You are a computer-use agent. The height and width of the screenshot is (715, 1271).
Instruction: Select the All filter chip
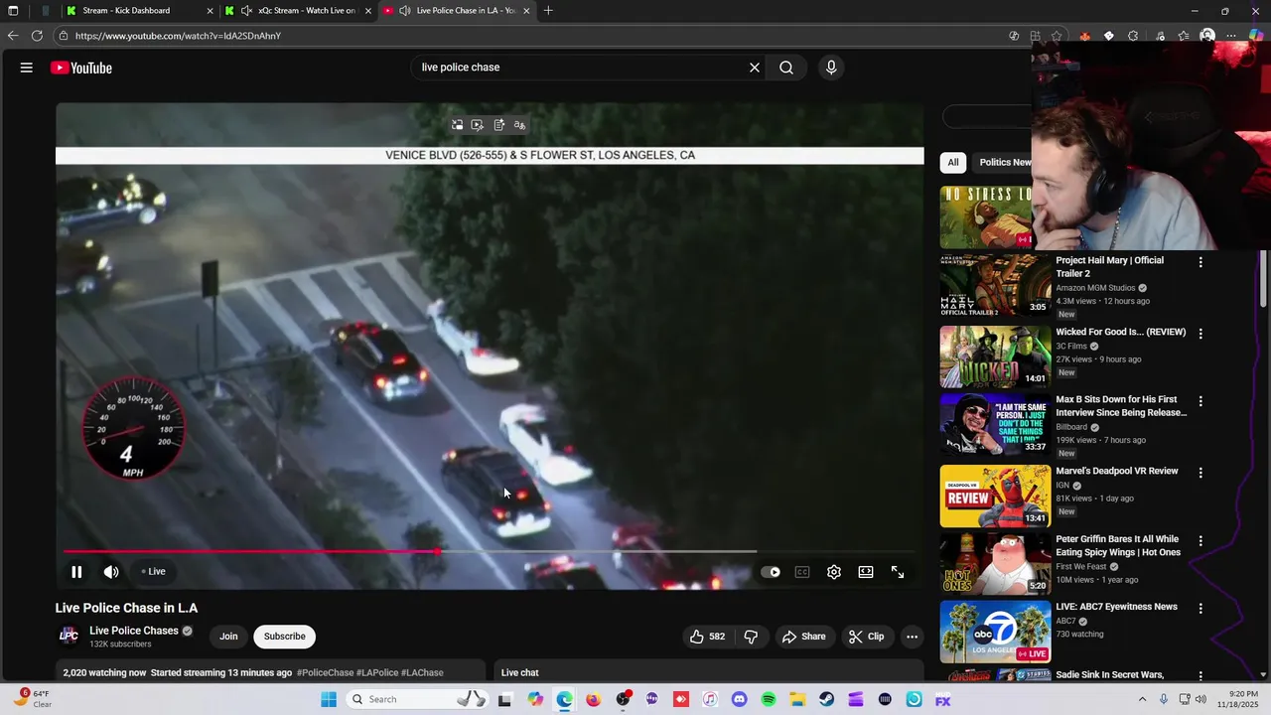[x=952, y=162]
